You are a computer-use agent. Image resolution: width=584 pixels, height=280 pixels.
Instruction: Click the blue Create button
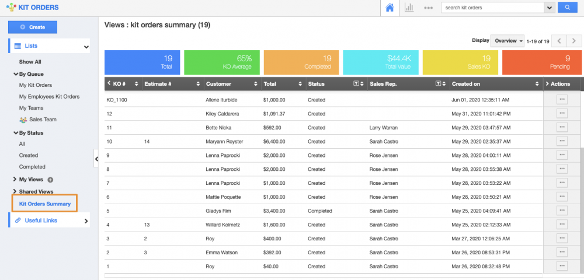[x=33, y=27]
